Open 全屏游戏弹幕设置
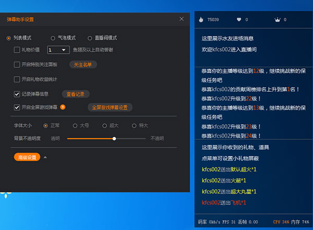 [x=110, y=107]
